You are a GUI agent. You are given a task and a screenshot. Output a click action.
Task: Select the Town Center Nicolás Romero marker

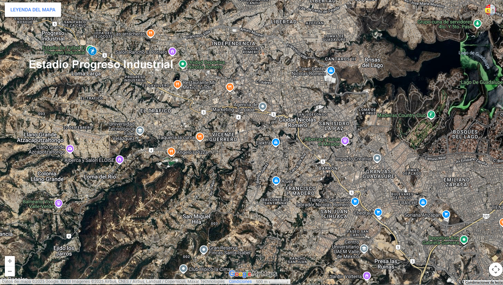331,70
